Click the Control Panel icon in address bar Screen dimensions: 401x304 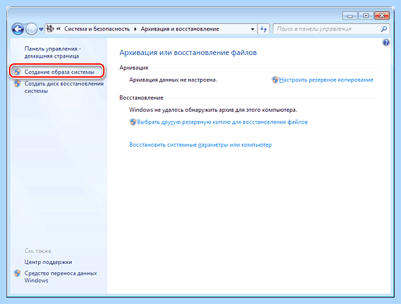[x=50, y=28]
